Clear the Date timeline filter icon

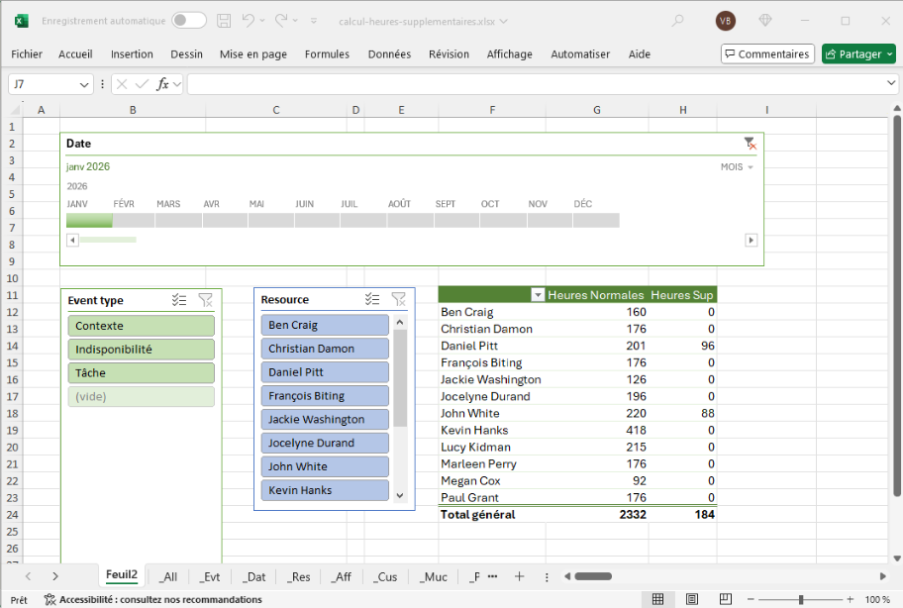tap(750, 144)
